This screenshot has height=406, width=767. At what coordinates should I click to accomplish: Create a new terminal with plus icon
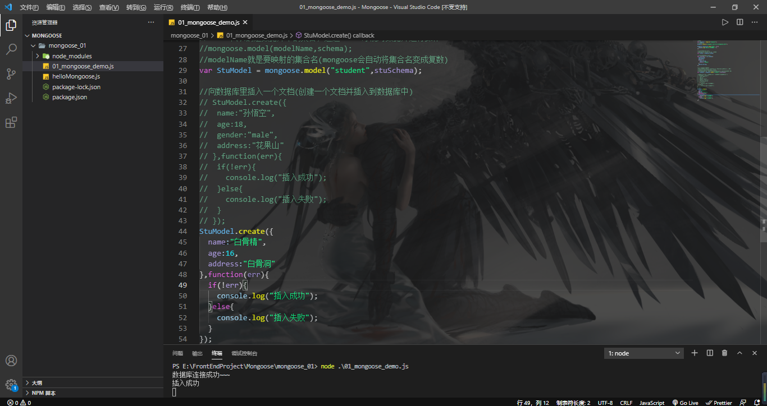[x=695, y=353]
